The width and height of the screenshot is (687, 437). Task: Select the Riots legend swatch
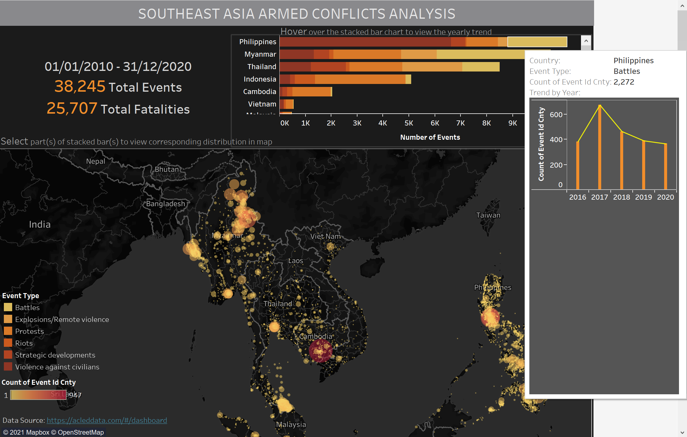point(8,343)
